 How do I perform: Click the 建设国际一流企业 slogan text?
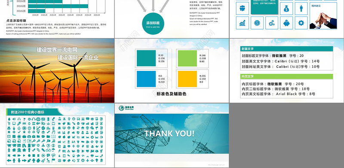[x=78, y=58]
